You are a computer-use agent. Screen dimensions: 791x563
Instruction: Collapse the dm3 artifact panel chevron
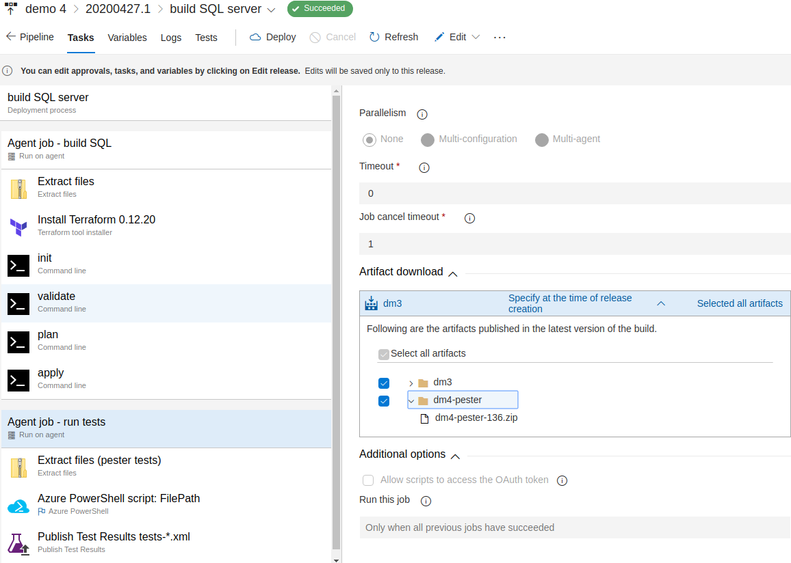[x=661, y=303]
